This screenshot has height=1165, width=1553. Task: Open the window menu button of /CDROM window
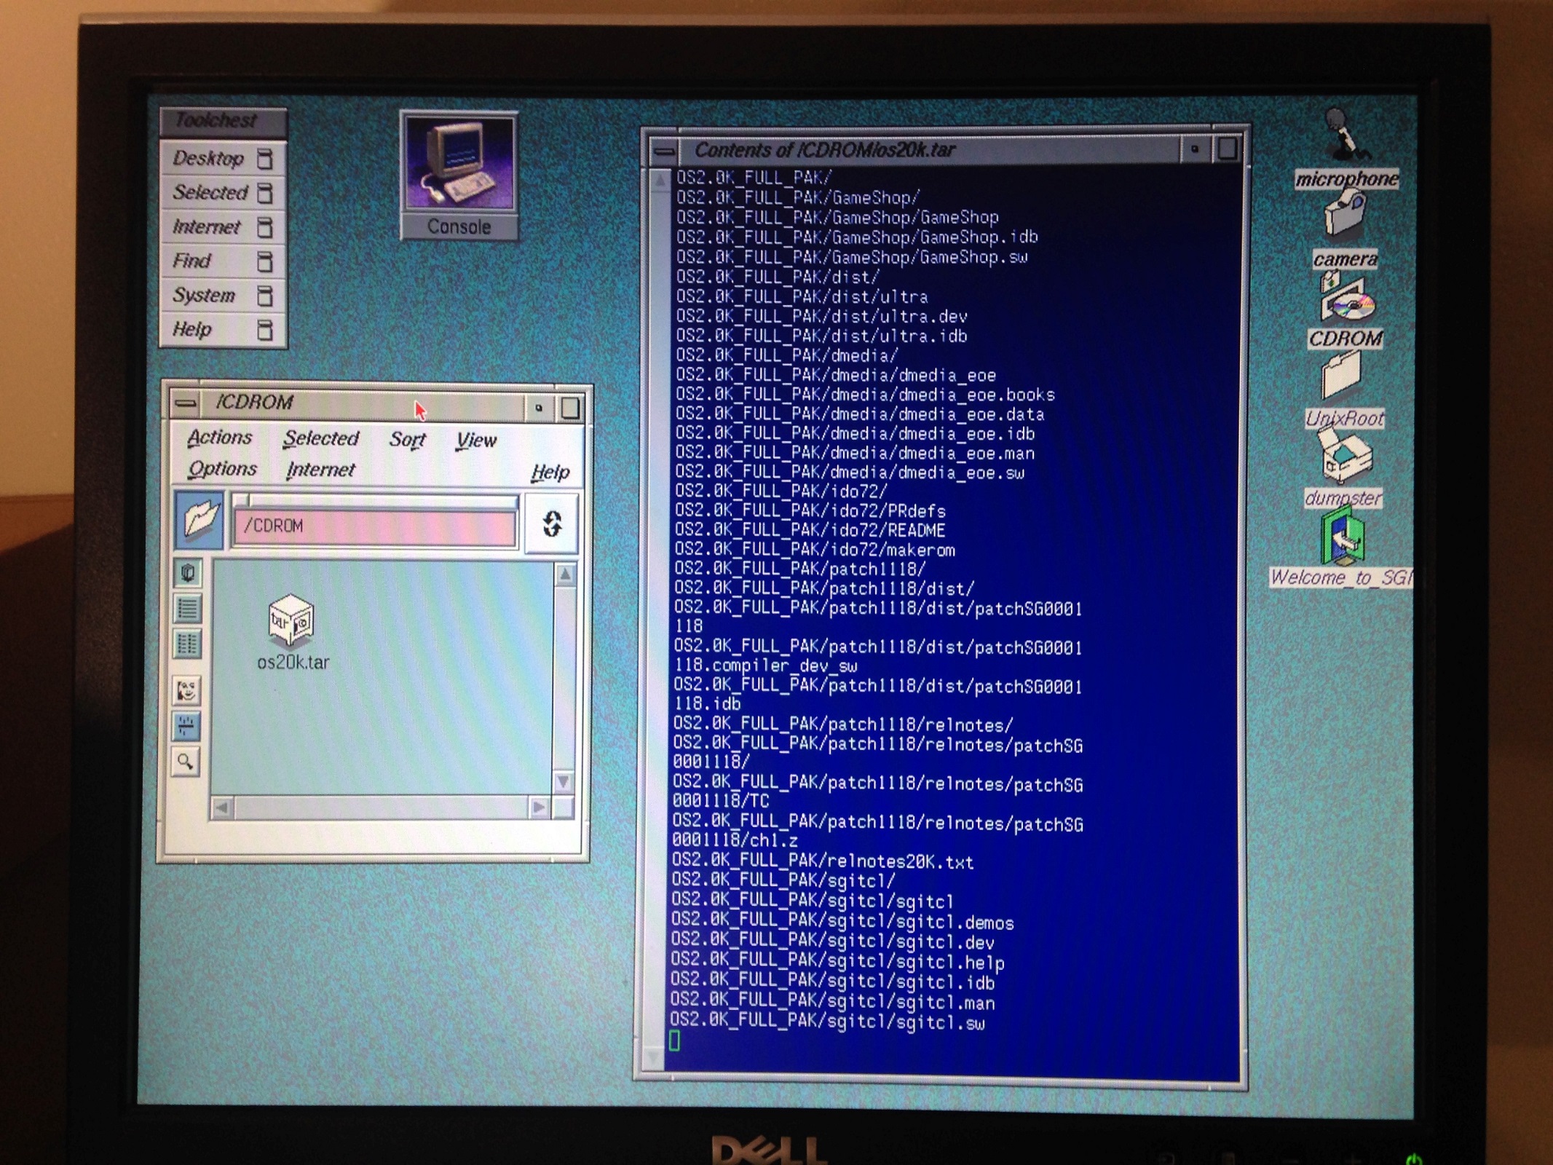click(x=186, y=403)
